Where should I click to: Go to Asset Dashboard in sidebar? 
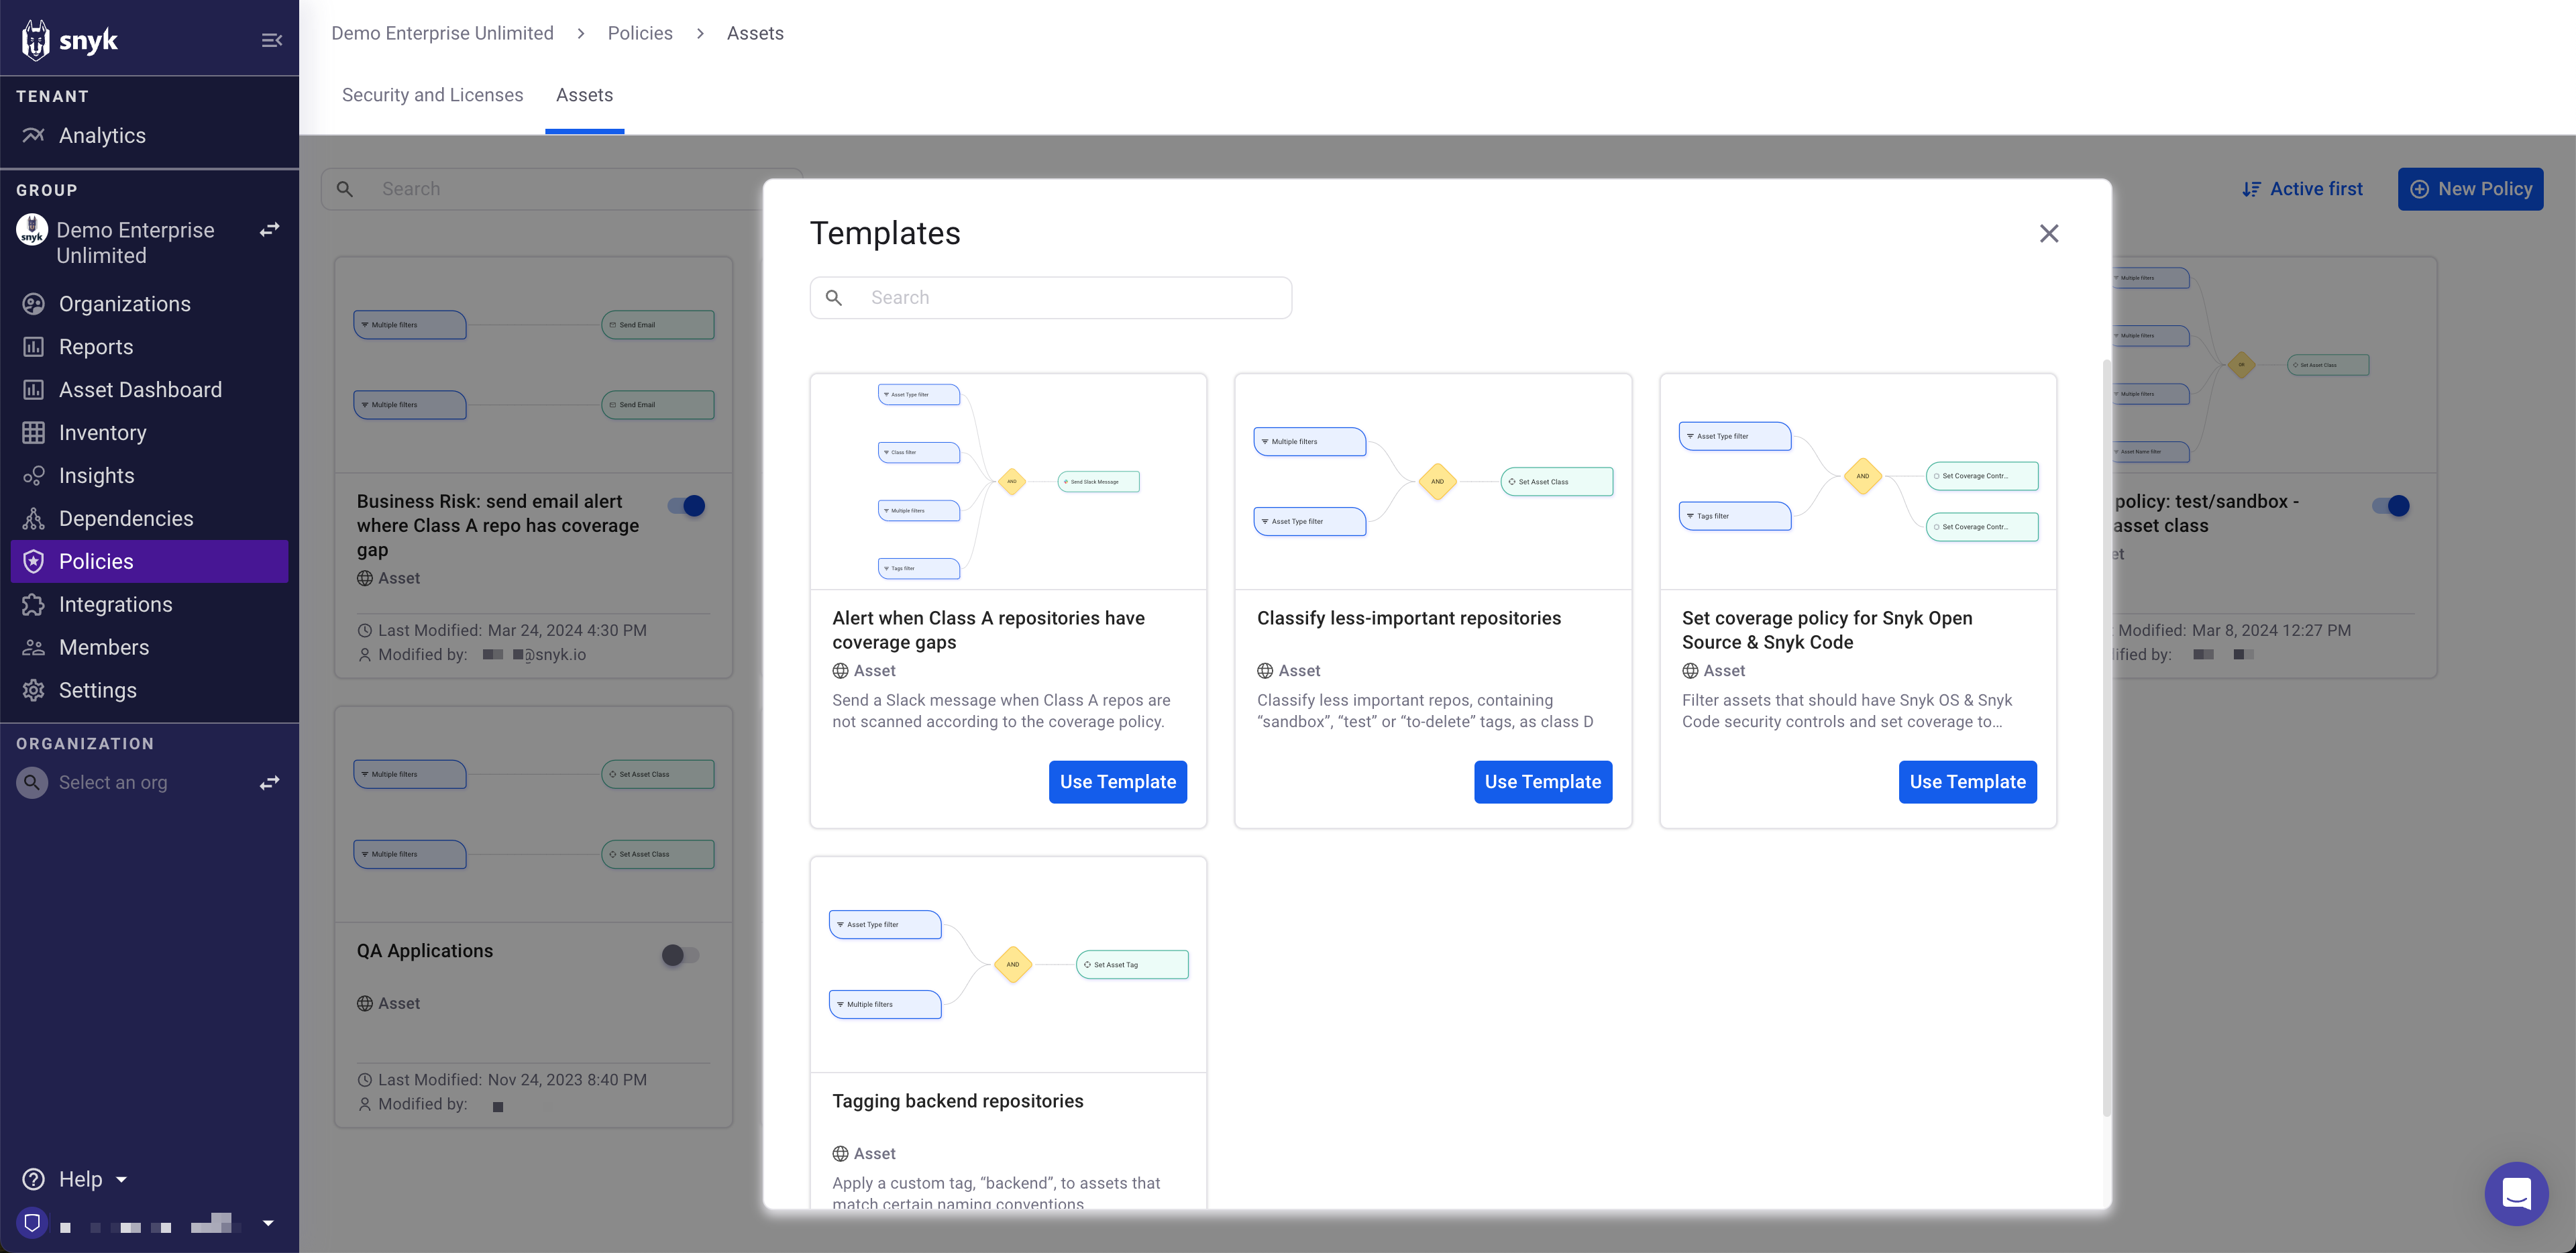tap(140, 389)
